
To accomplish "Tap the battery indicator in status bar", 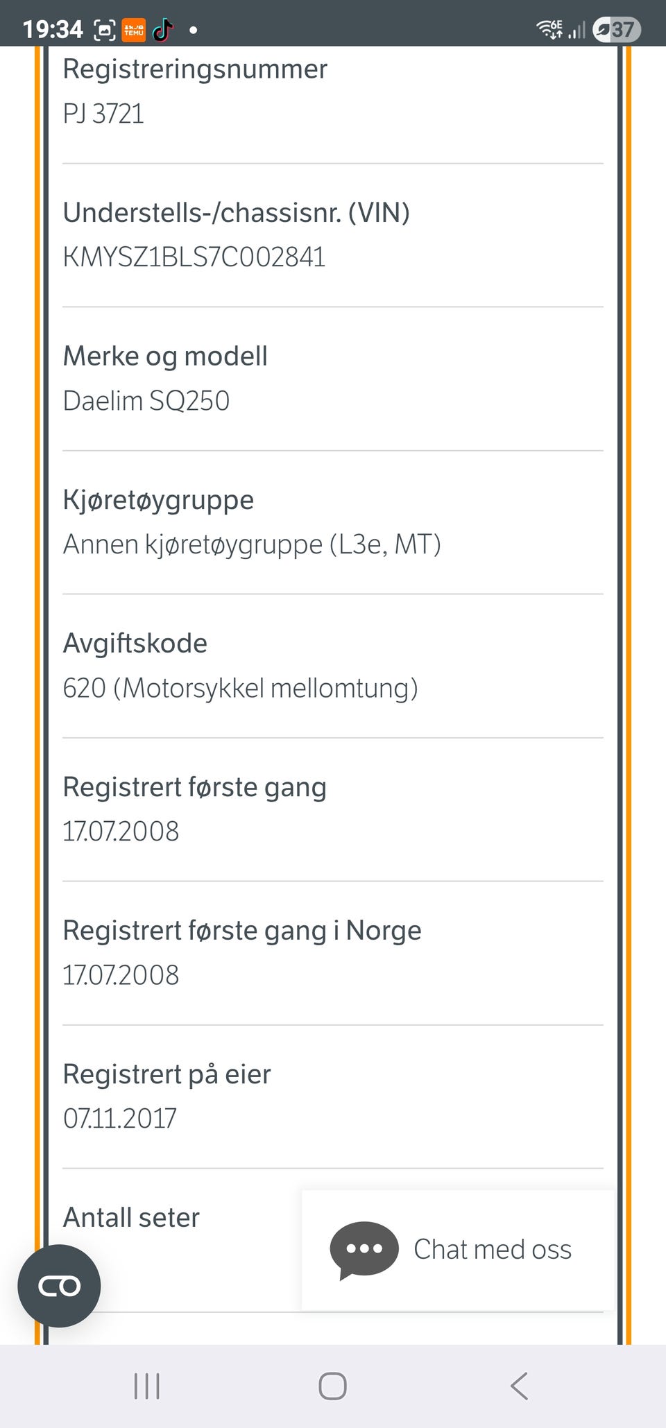I will click(x=617, y=30).
